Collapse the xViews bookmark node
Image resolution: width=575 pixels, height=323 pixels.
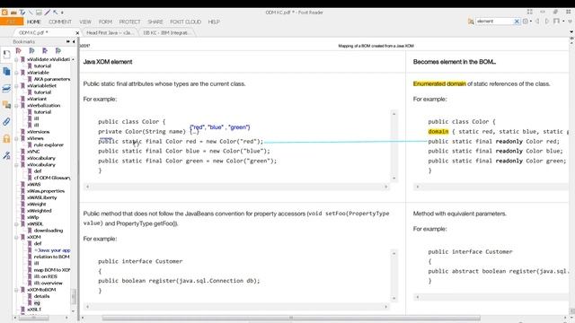pyautogui.click(x=16, y=138)
